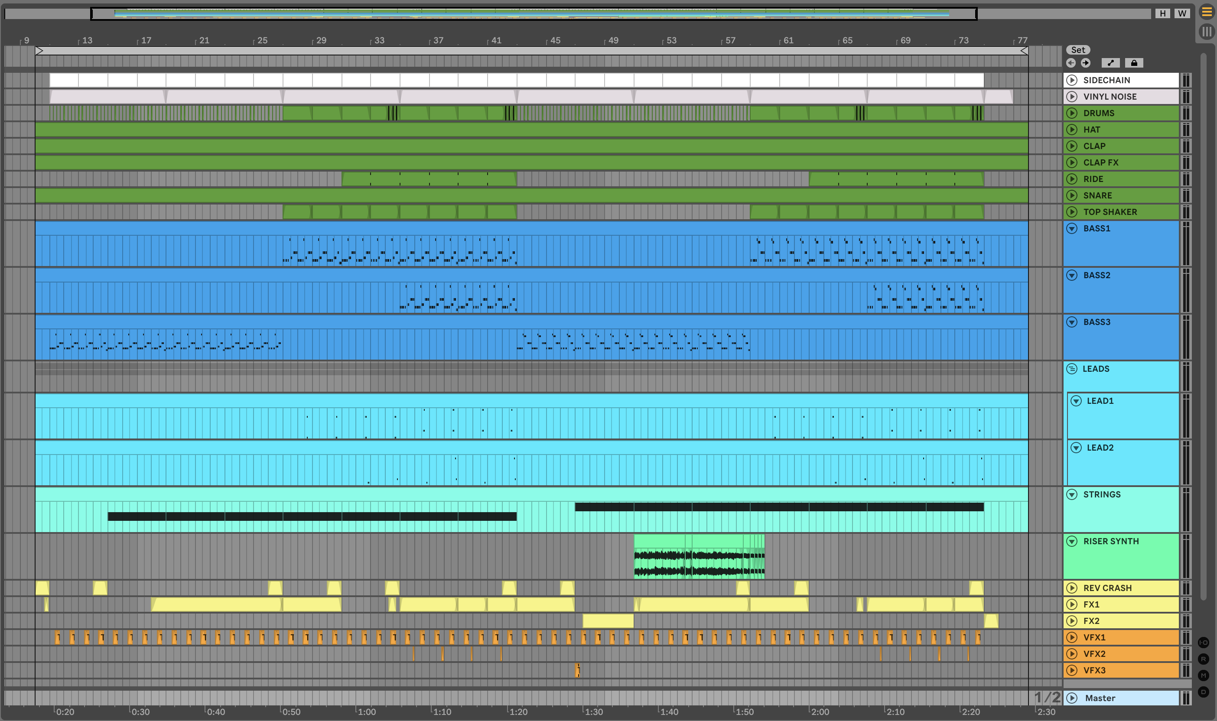Viewport: 1217px width, 721px height.
Task: Click the automation mode button
Action: pyautogui.click(x=1111, y=63)
